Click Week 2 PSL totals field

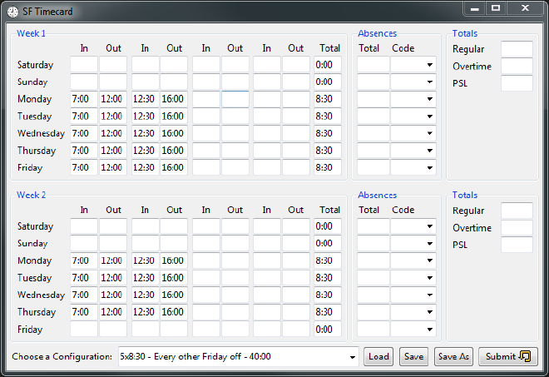click(x=517, y=245)
